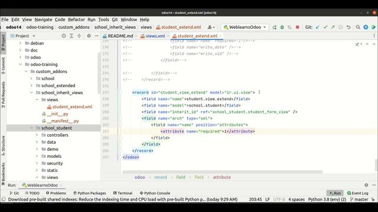Open the Git menu
This screenshot has height=212, width=378.
(115, 19)
